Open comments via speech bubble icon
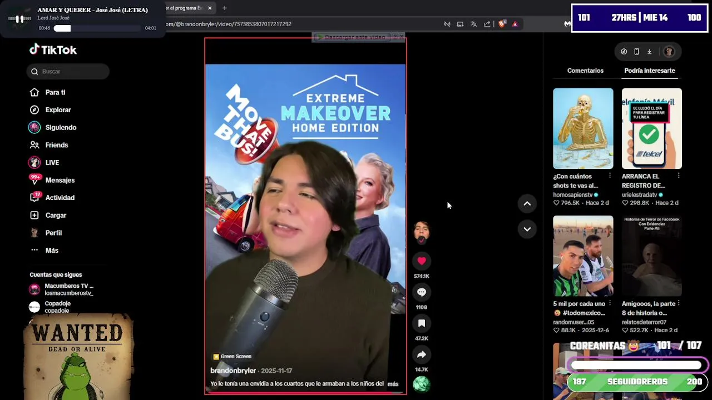The width and height of the screenshot is (712, 400). 422,292
